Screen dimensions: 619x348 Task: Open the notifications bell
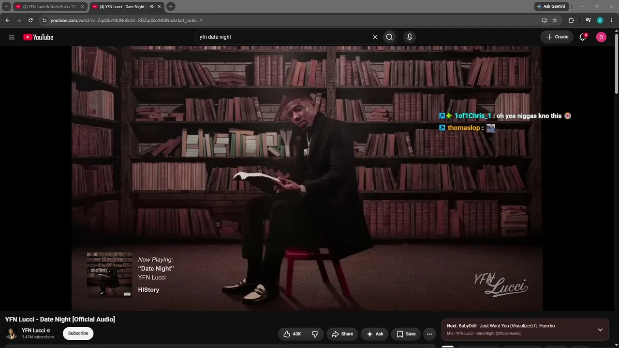(583, 37)
